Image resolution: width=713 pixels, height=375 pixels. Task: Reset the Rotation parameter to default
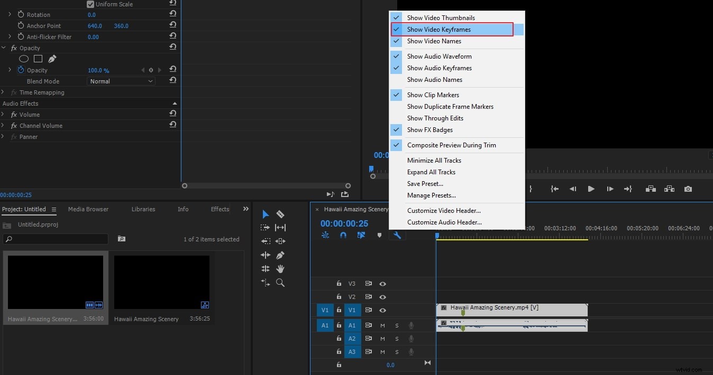click(x=172, y=14)
